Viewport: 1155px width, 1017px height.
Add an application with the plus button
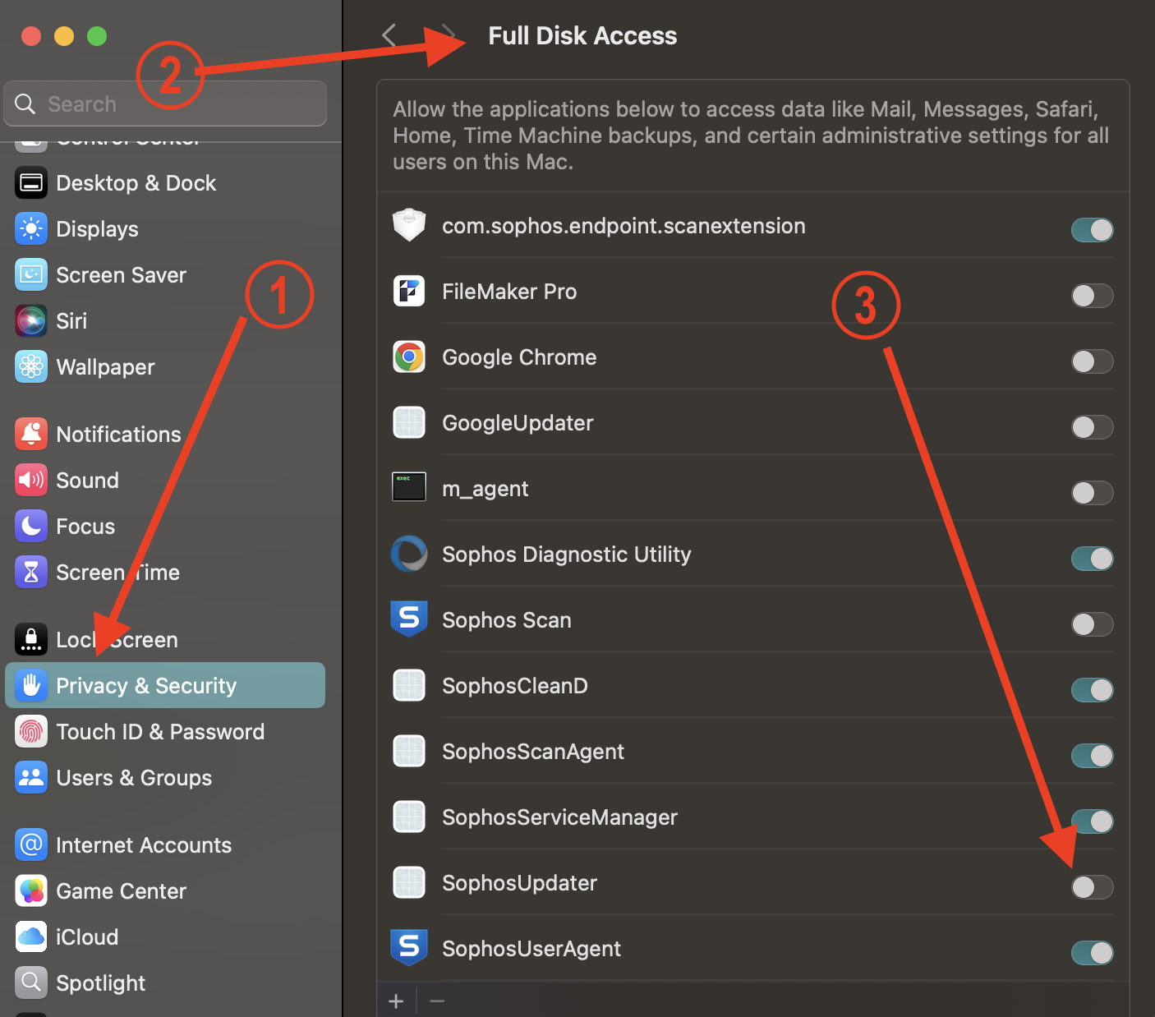(x=396, y=1001)
